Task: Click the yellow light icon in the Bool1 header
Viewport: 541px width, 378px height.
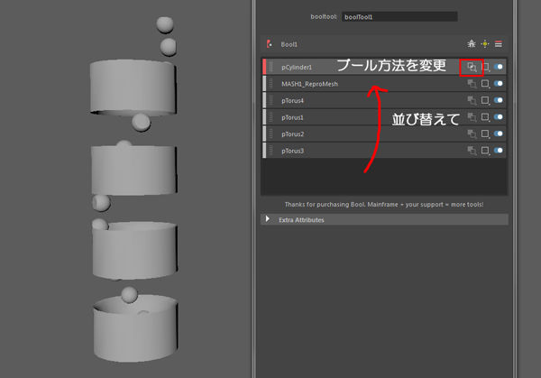Action: (485, 44)
